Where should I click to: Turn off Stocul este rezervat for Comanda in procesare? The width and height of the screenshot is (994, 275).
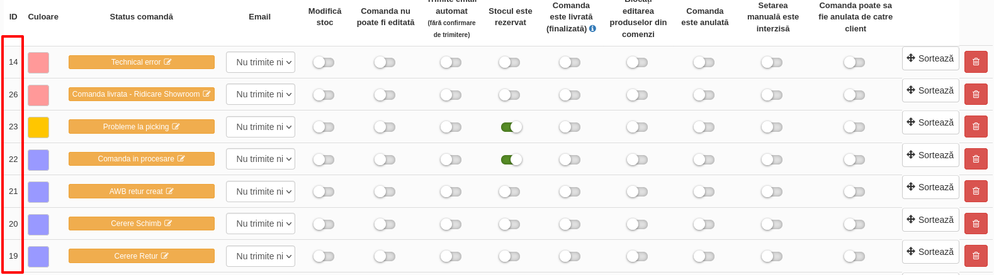coord(511,159)
